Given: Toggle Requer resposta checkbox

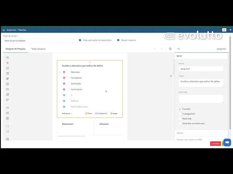Looking at the screenshot, I should pos(118,40).
